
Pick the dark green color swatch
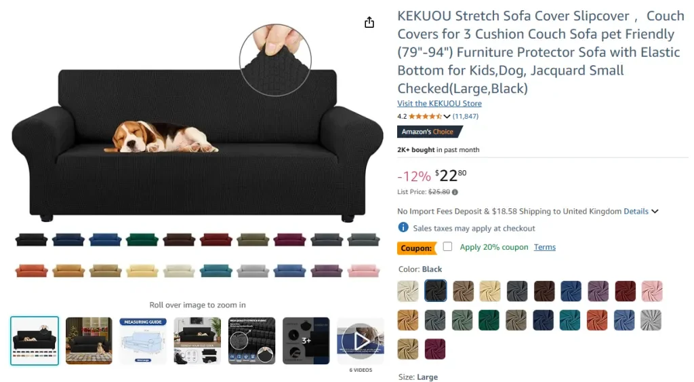pyautogui.click(x=489, y=320)
